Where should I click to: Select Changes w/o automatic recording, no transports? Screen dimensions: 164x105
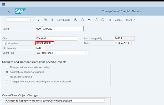pos(7,81)
